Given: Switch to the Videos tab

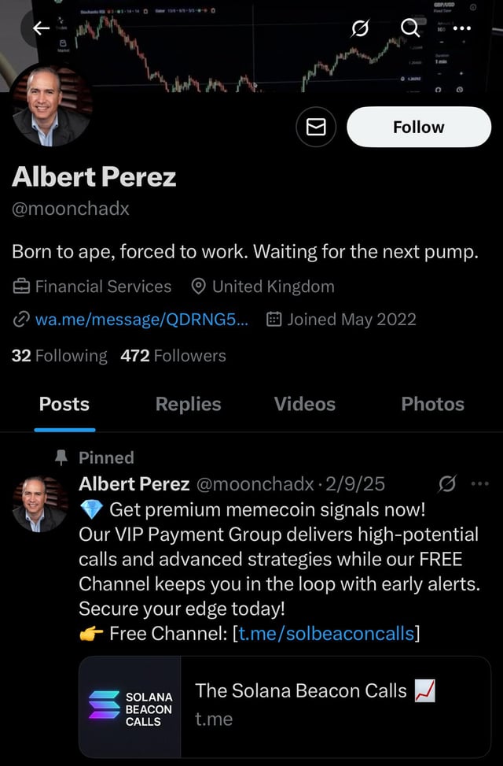Looking at the screenshot, I should coord(305,405).
